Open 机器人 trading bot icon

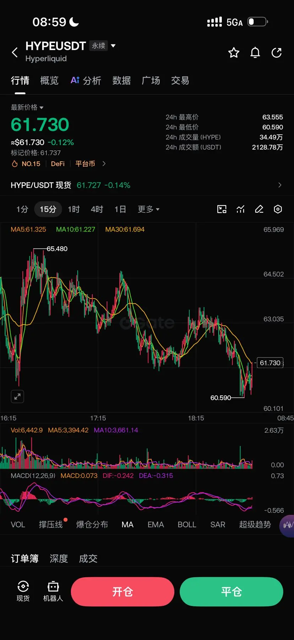[53, 591]
